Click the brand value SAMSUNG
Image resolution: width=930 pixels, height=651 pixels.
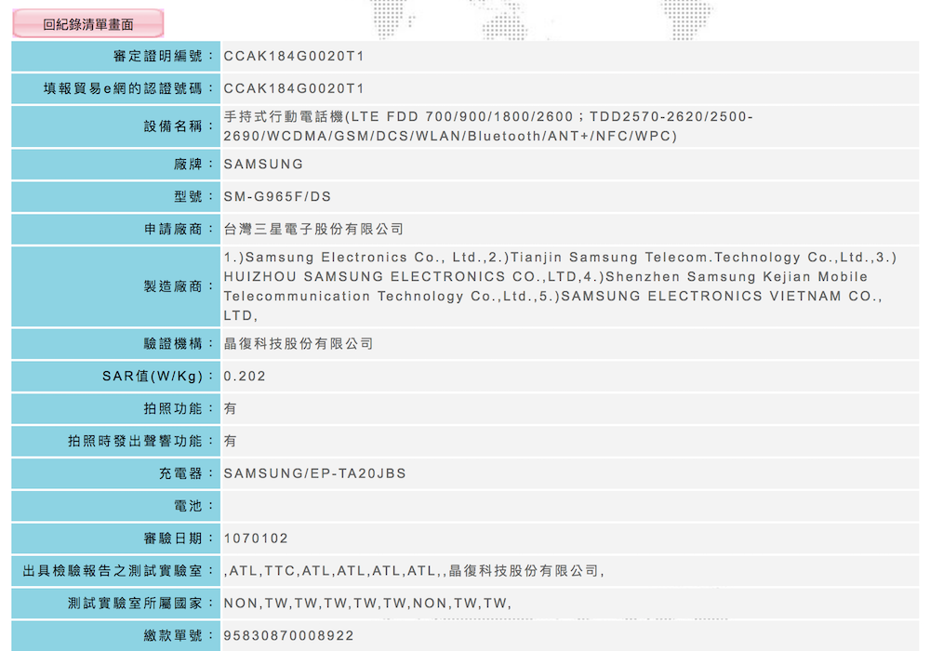263,165
